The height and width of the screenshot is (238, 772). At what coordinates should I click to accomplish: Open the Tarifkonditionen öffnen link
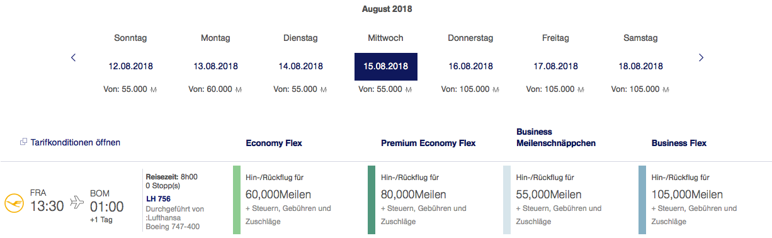[x=75, y=142]
